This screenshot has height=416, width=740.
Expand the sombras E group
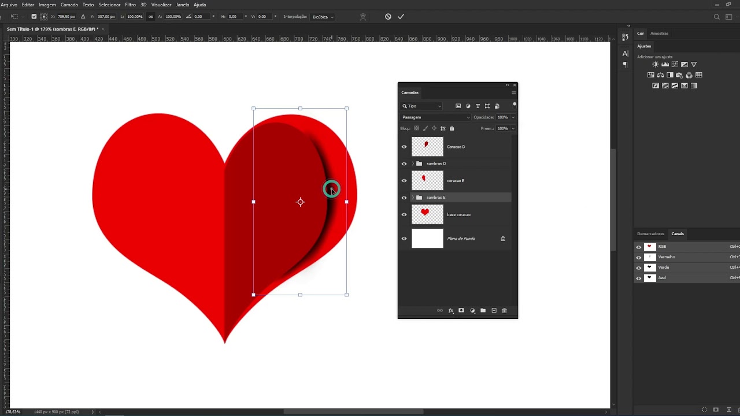click(413, 198)
